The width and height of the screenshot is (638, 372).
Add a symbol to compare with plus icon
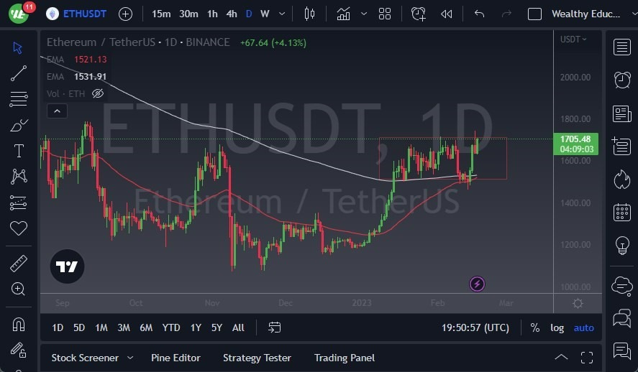(x=125, y=14)
